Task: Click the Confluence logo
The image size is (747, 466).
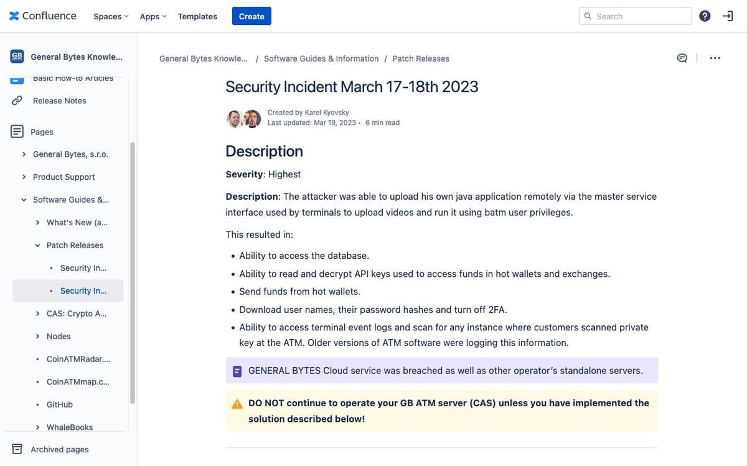Action: [x=42, y=16]
